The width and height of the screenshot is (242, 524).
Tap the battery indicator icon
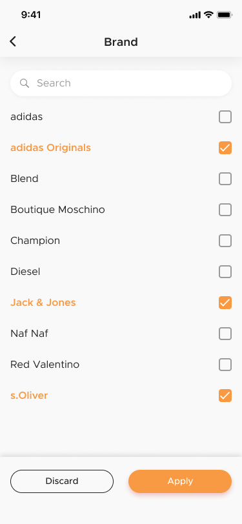pyautogui.click(x=225, y=15)
